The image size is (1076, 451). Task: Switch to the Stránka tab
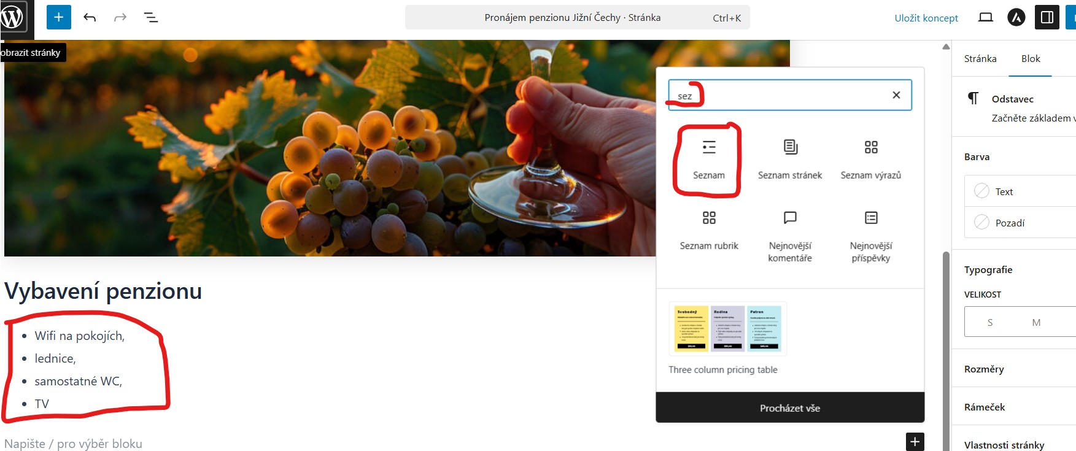point(980,59)
